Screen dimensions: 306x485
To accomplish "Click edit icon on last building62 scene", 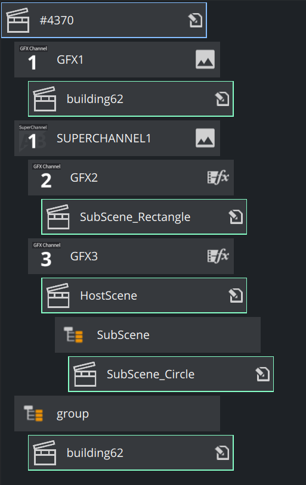I will point(222,453).
